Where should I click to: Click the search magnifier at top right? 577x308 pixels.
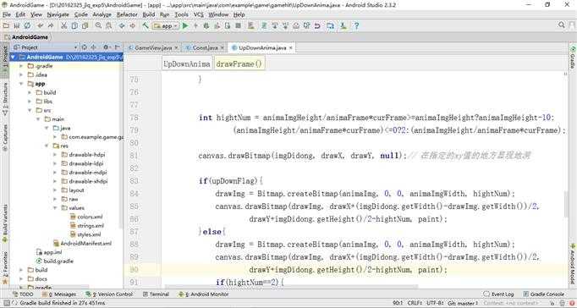point(562,25)
